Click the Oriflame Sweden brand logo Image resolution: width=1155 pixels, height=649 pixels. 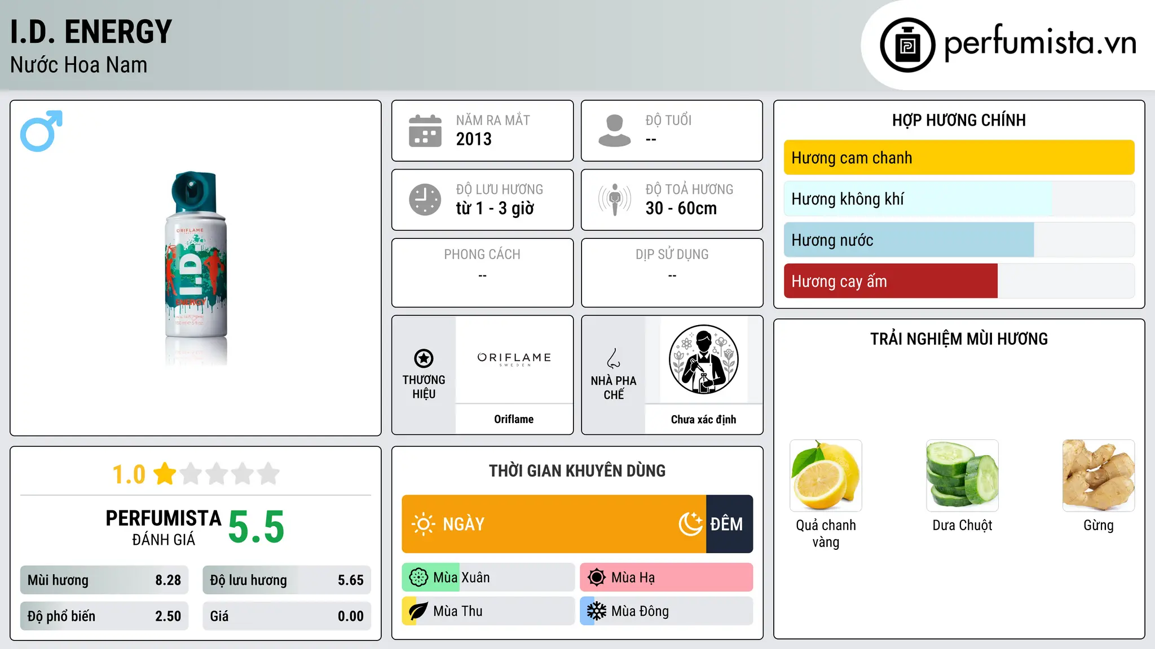514,359
